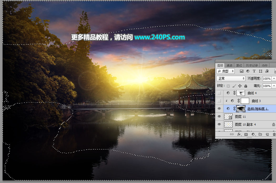Viewport: 276px width, 183px height.
Task: Select layer named 曲线 3
Action: [256, 101]
